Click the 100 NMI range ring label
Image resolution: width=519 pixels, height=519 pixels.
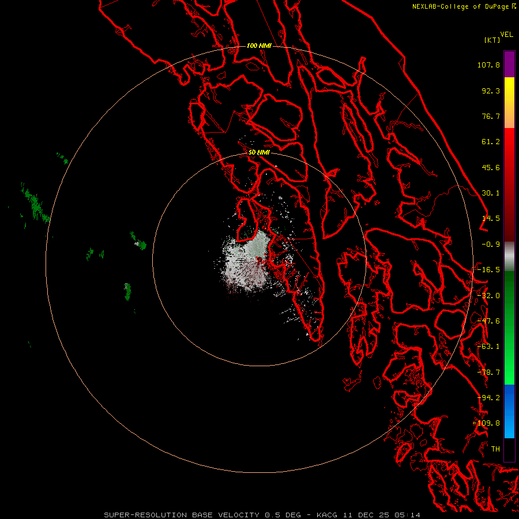click(x=259, y=46)
